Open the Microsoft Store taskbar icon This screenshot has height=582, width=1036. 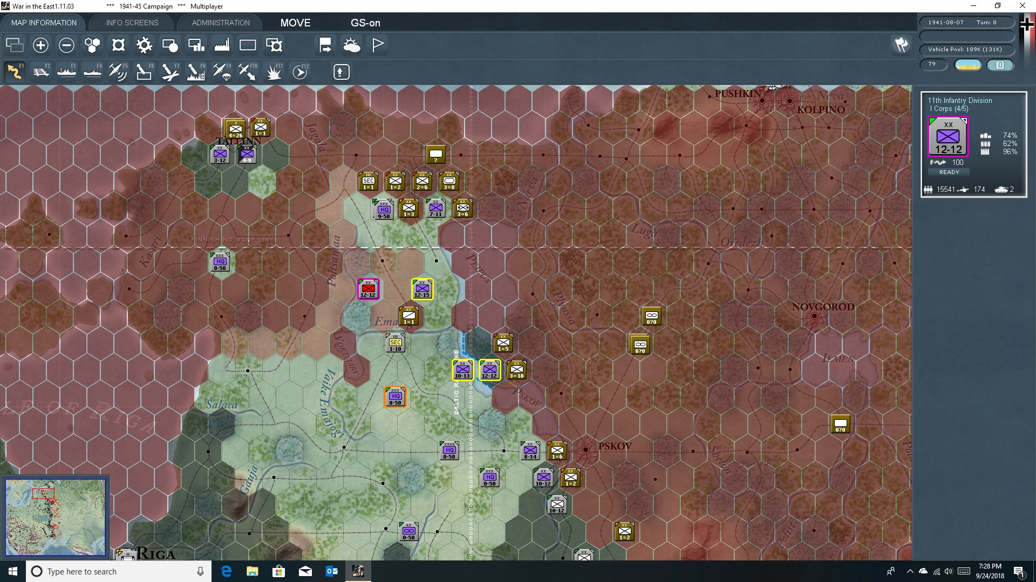pos(278,571)
